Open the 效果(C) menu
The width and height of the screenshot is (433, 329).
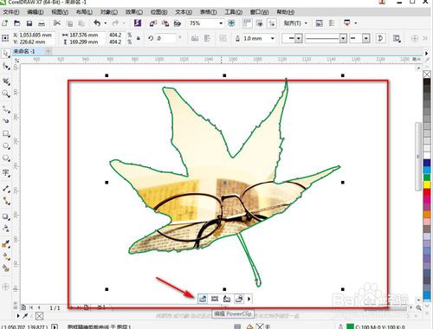click(133, 12)
